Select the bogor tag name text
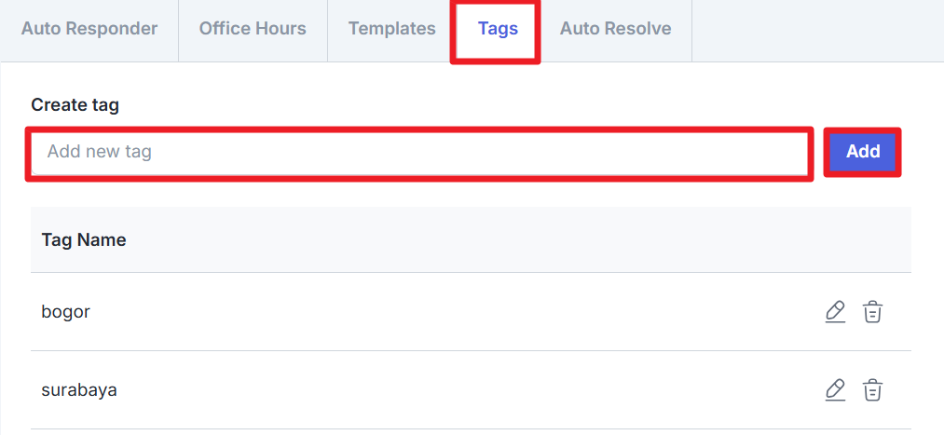Image resolution: width=944 pixels, height=435 pixels. (x=66, y=312)
